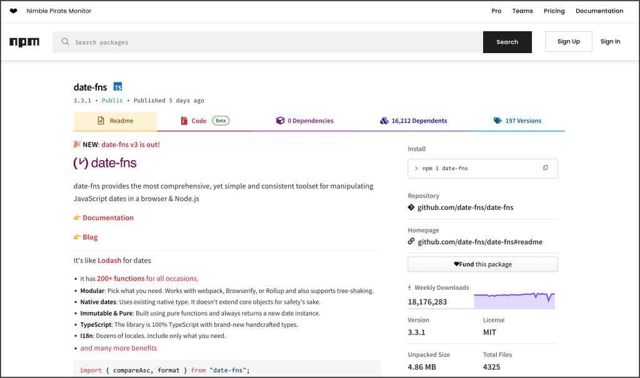Click the Fund this package button
The image size is (640, 378).
coord(483,264)
